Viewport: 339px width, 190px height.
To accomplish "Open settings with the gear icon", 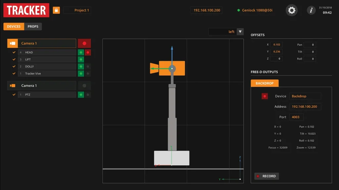I will [x=291, y=10].
